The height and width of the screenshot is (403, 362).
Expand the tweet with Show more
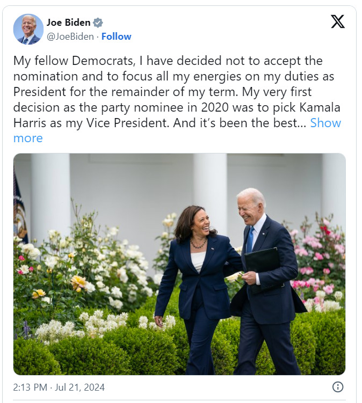325,123
